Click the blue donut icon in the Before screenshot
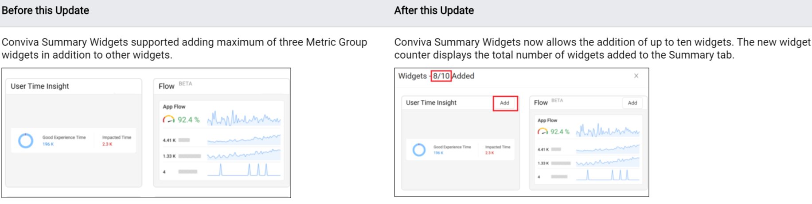Image resolution: width=812 pixels, height=204 pixels. [26, 140]
